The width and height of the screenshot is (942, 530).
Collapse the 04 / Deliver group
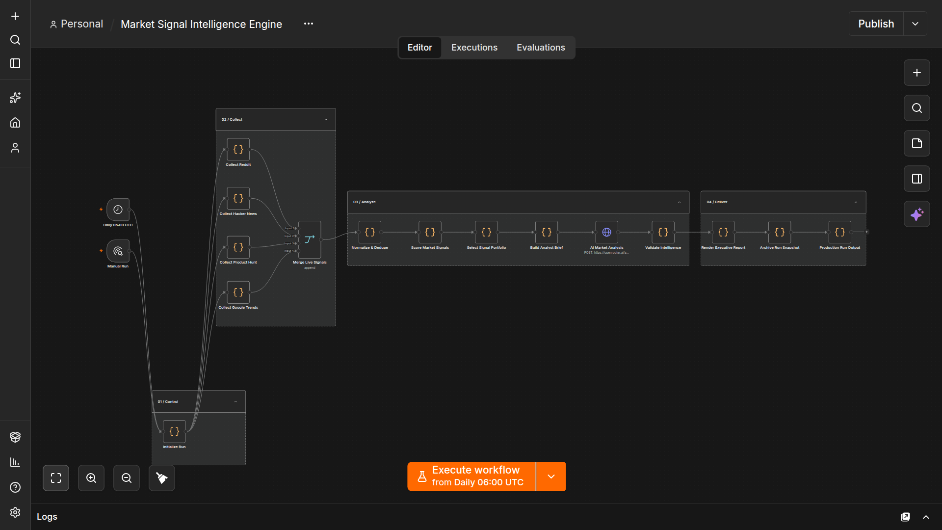point(856,202)
